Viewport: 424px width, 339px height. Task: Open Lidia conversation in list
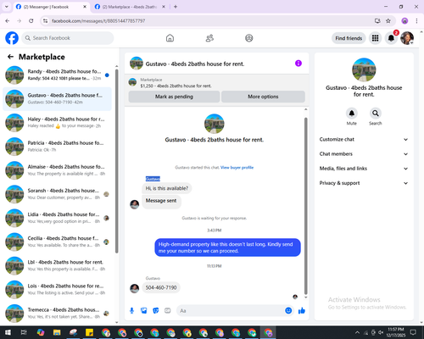point(57,218)
